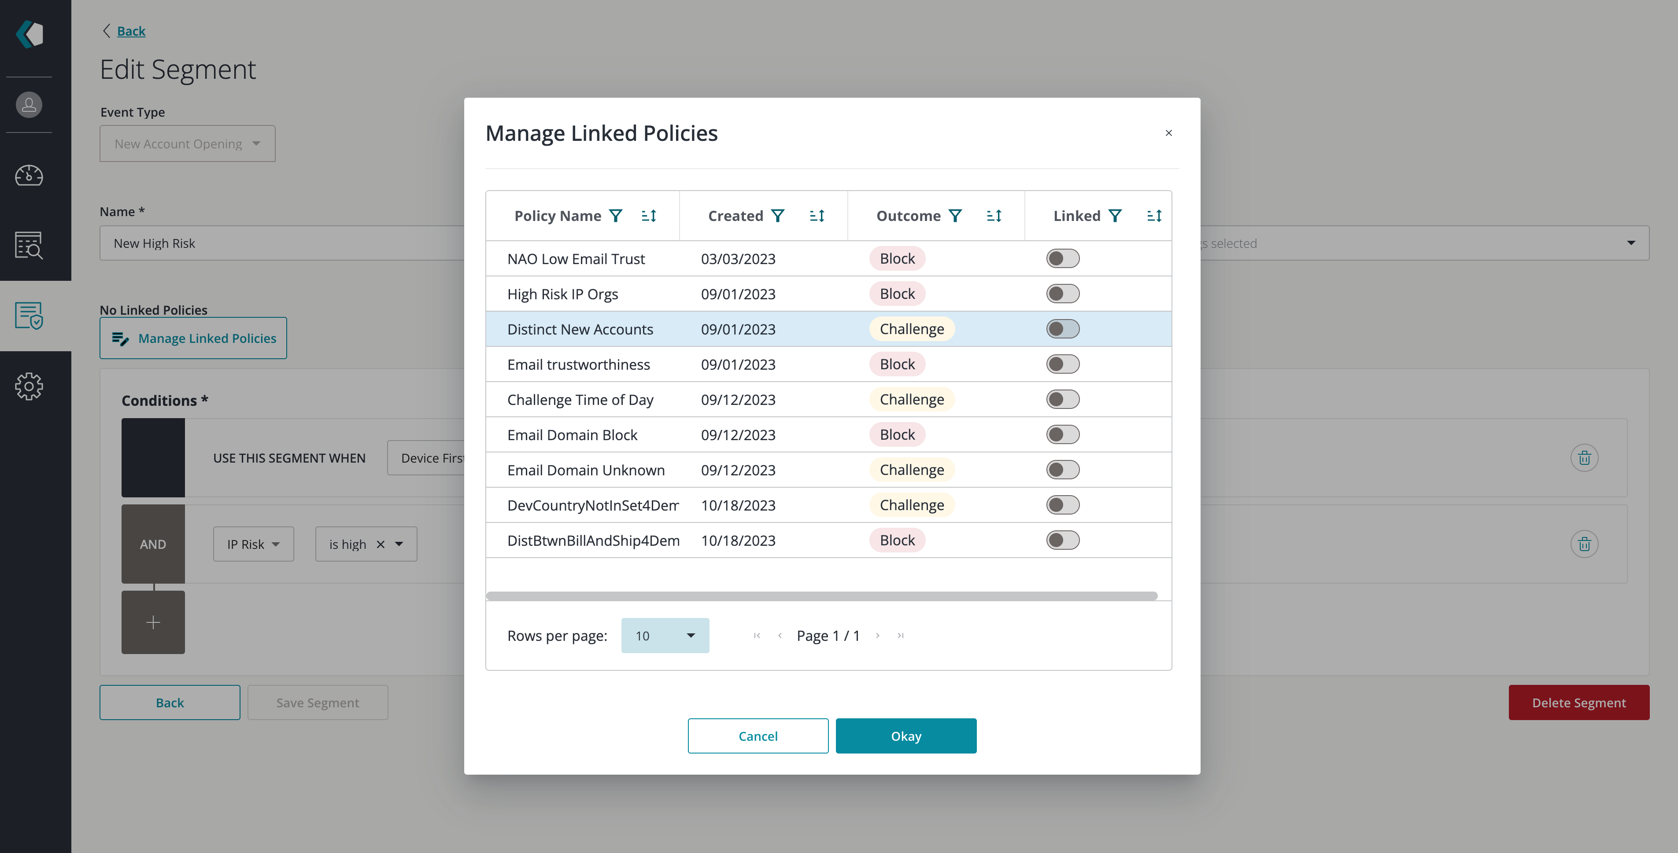Click the Challenge Time of Day policy name
1678x853 pixels.
(580, 399)
